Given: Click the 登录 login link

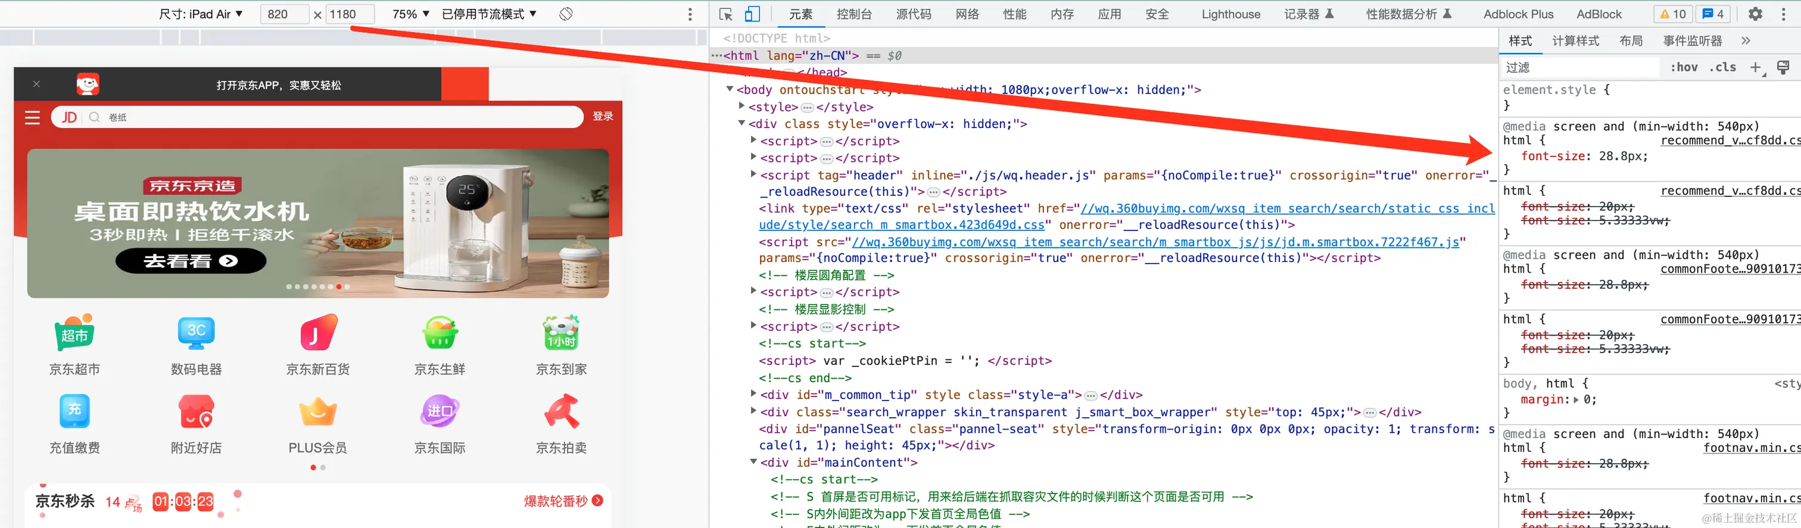Looking at the screenshot, I should pos(603,117).
